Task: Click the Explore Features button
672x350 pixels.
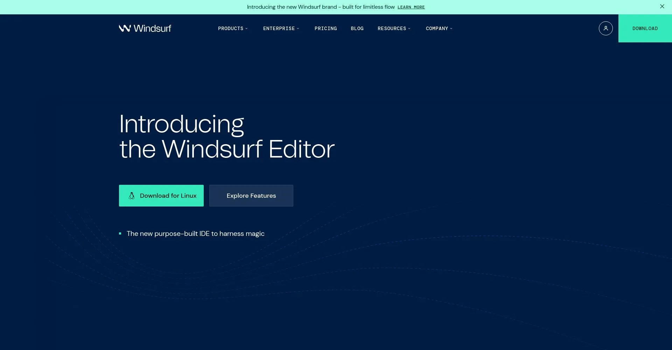Action: tap(251, 196)
